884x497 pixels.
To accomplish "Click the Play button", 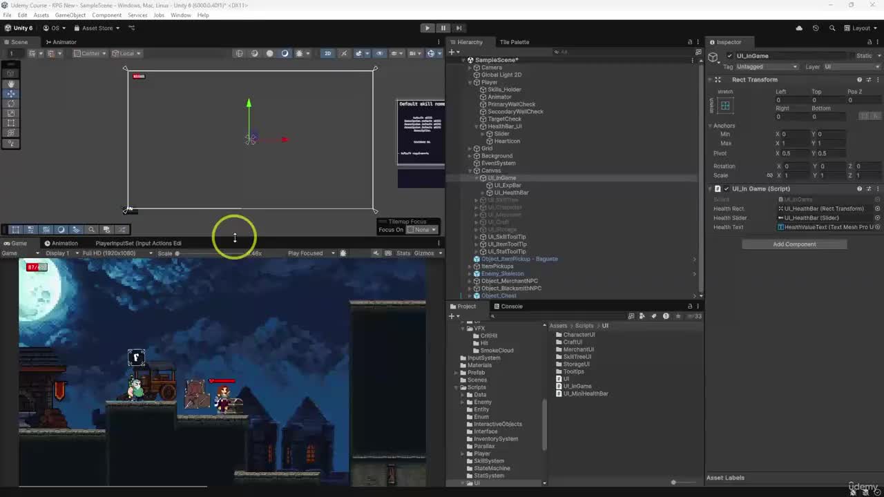I will pos(427,28).
